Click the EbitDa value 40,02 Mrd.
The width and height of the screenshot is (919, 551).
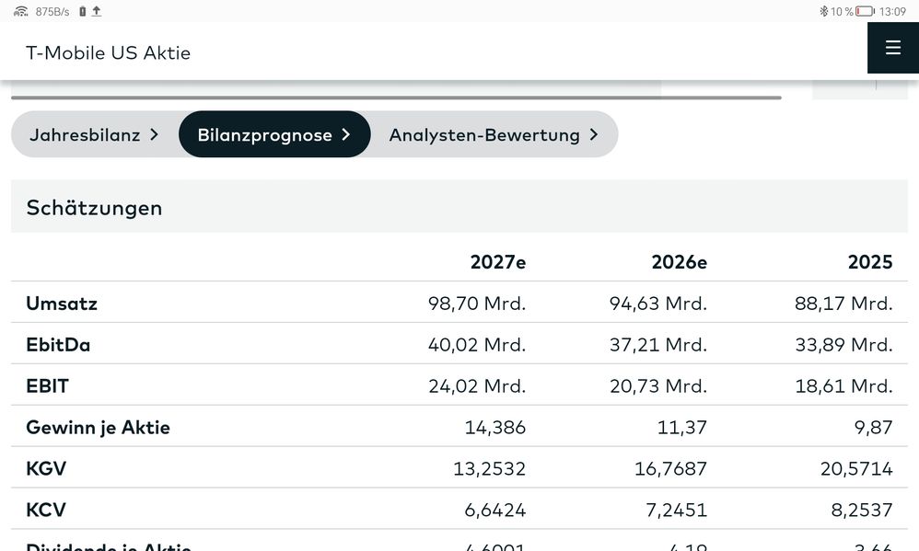pyautogui.click(x=477, y=344)
